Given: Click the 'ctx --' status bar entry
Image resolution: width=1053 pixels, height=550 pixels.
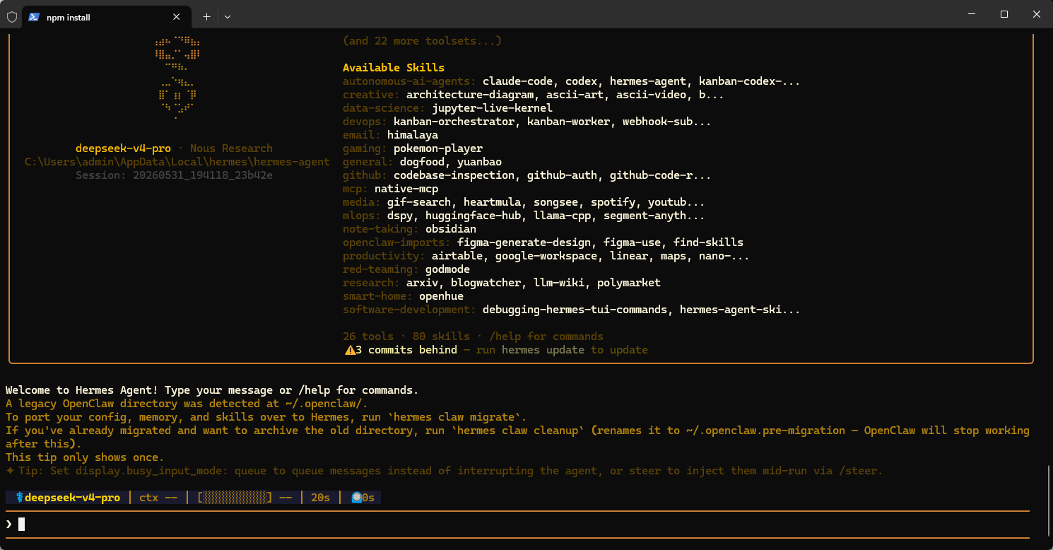Looking at the screenshot, I should (x=158, y=498).
